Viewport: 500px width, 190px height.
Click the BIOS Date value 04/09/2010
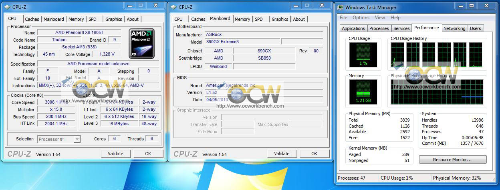pyautogui.click(x=264, y=100)
